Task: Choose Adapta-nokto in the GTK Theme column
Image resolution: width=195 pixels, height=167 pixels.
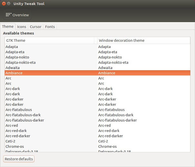Action: coord(17,57)
